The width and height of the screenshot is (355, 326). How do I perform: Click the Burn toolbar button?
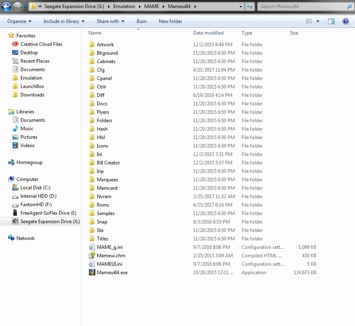pyautogui.click(x=142, y=21)
